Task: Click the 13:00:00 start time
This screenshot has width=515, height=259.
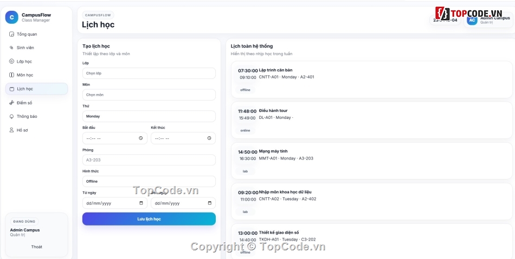Action: (248, 233)
